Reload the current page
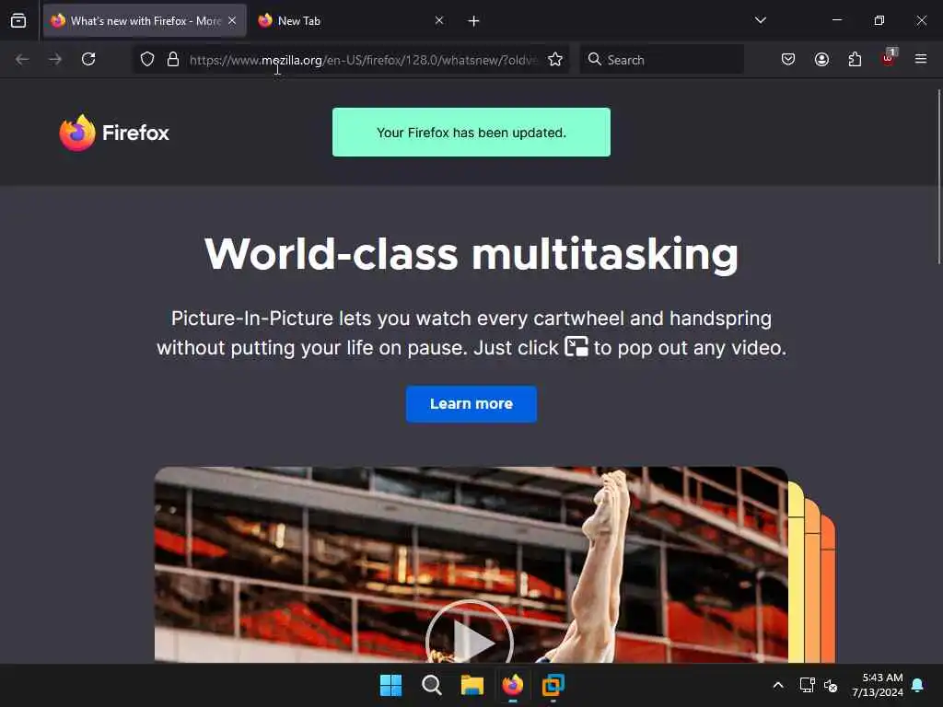The width and height of the screenshot is (943, 707). pos(88,59)
